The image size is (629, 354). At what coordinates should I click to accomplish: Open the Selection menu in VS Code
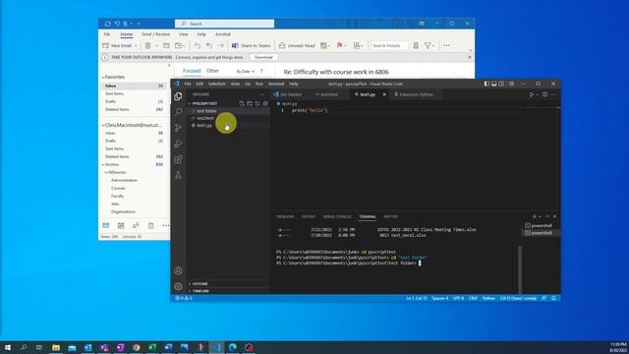pos(216,84)
